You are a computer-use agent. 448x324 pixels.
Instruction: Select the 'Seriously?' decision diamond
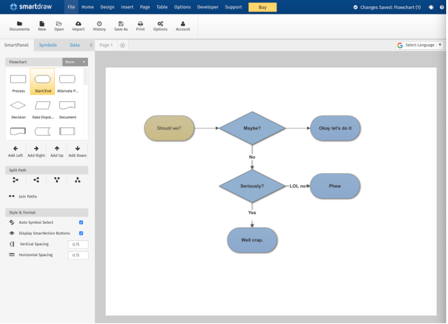point(252,186)
